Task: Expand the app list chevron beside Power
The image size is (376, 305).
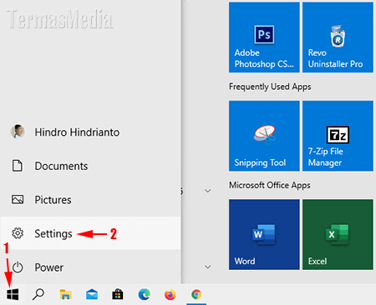Action: click(x=208, y=267)
